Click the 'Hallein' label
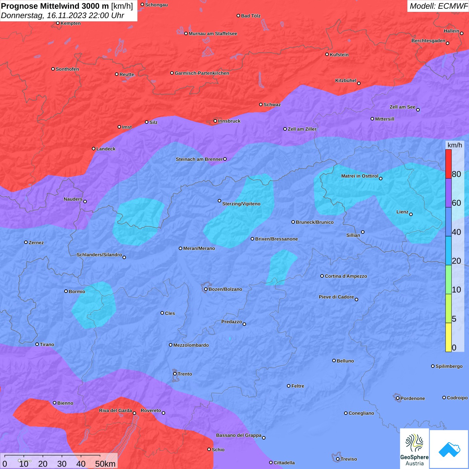This screenshot has height=469, width=469. pos(452,31)
